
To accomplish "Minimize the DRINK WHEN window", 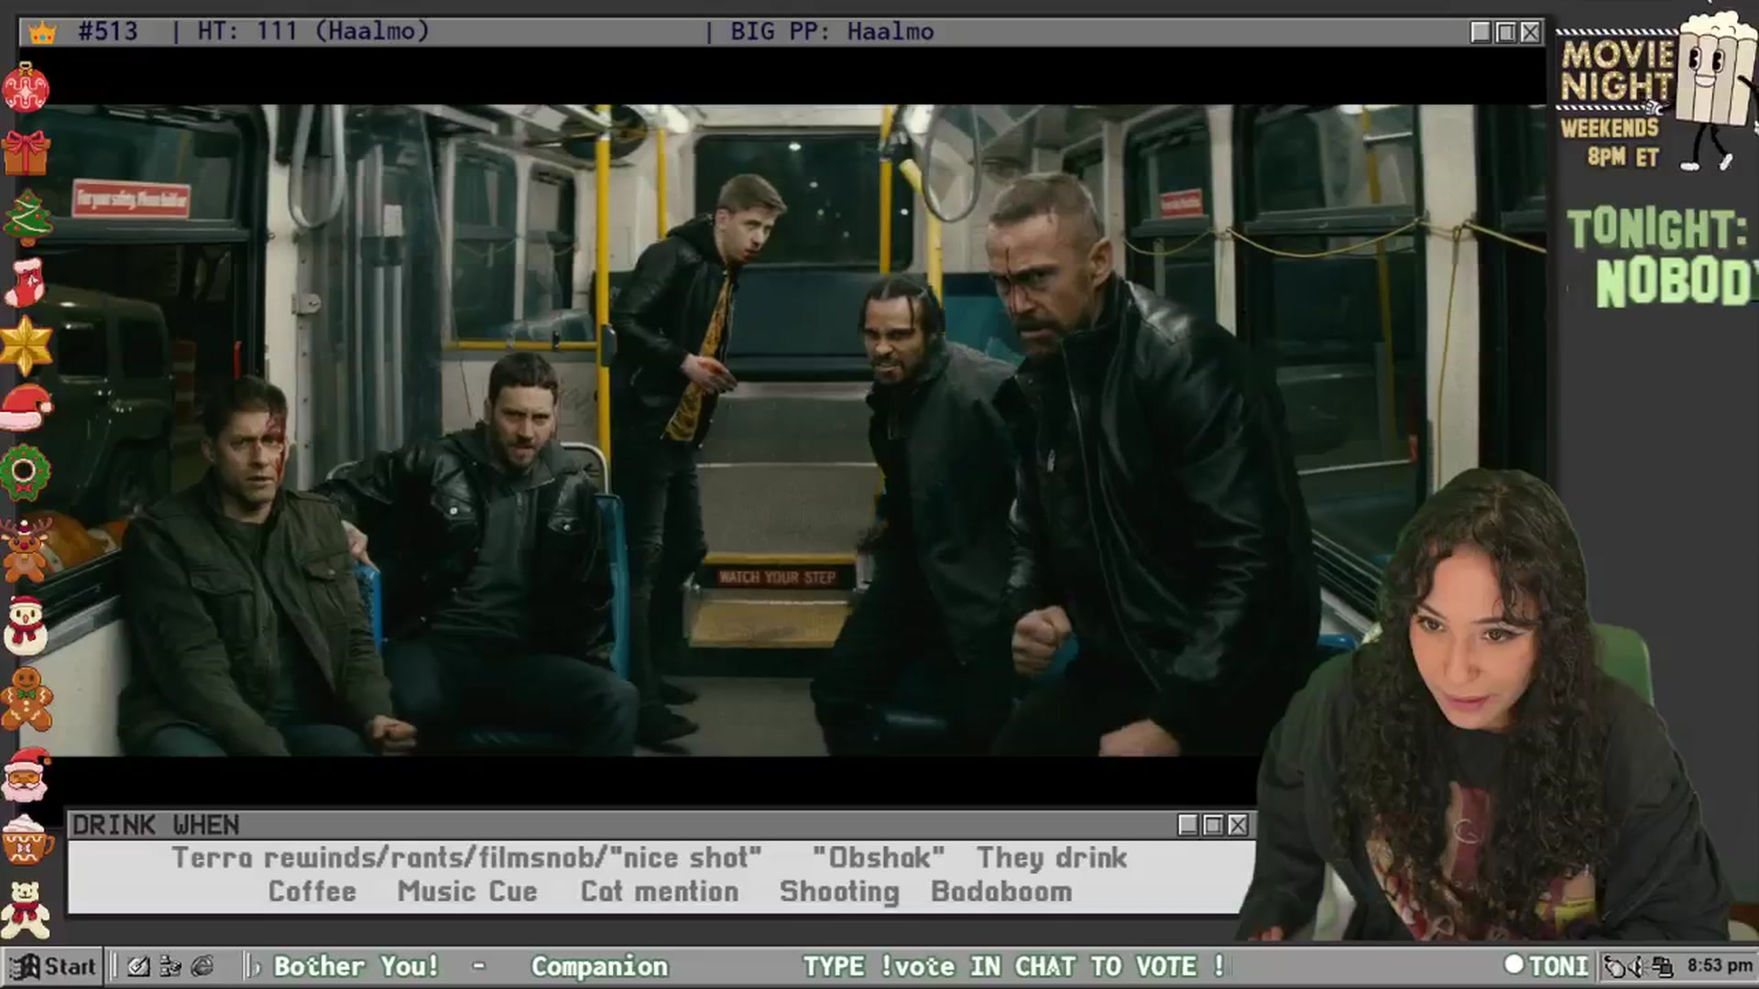I will (1188, 825).
